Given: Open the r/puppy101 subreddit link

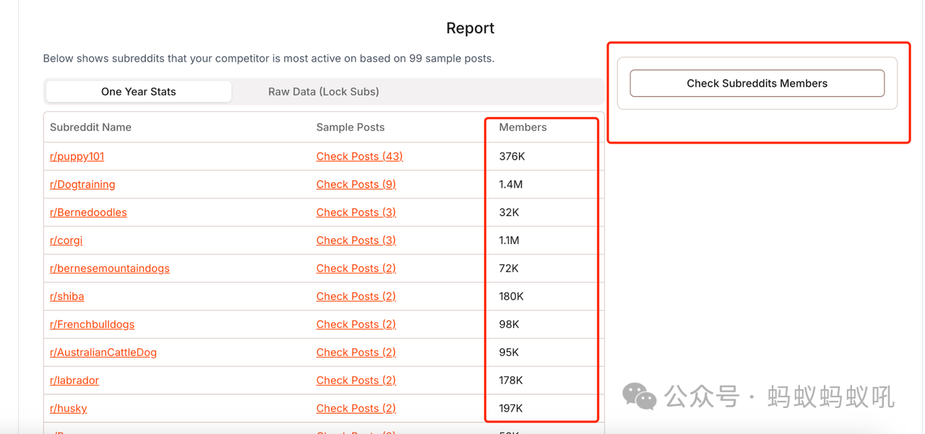Looking at the screenshot, I should tap(77, 157).
